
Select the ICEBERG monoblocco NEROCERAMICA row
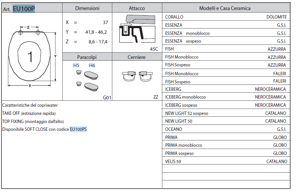point(226,97)
